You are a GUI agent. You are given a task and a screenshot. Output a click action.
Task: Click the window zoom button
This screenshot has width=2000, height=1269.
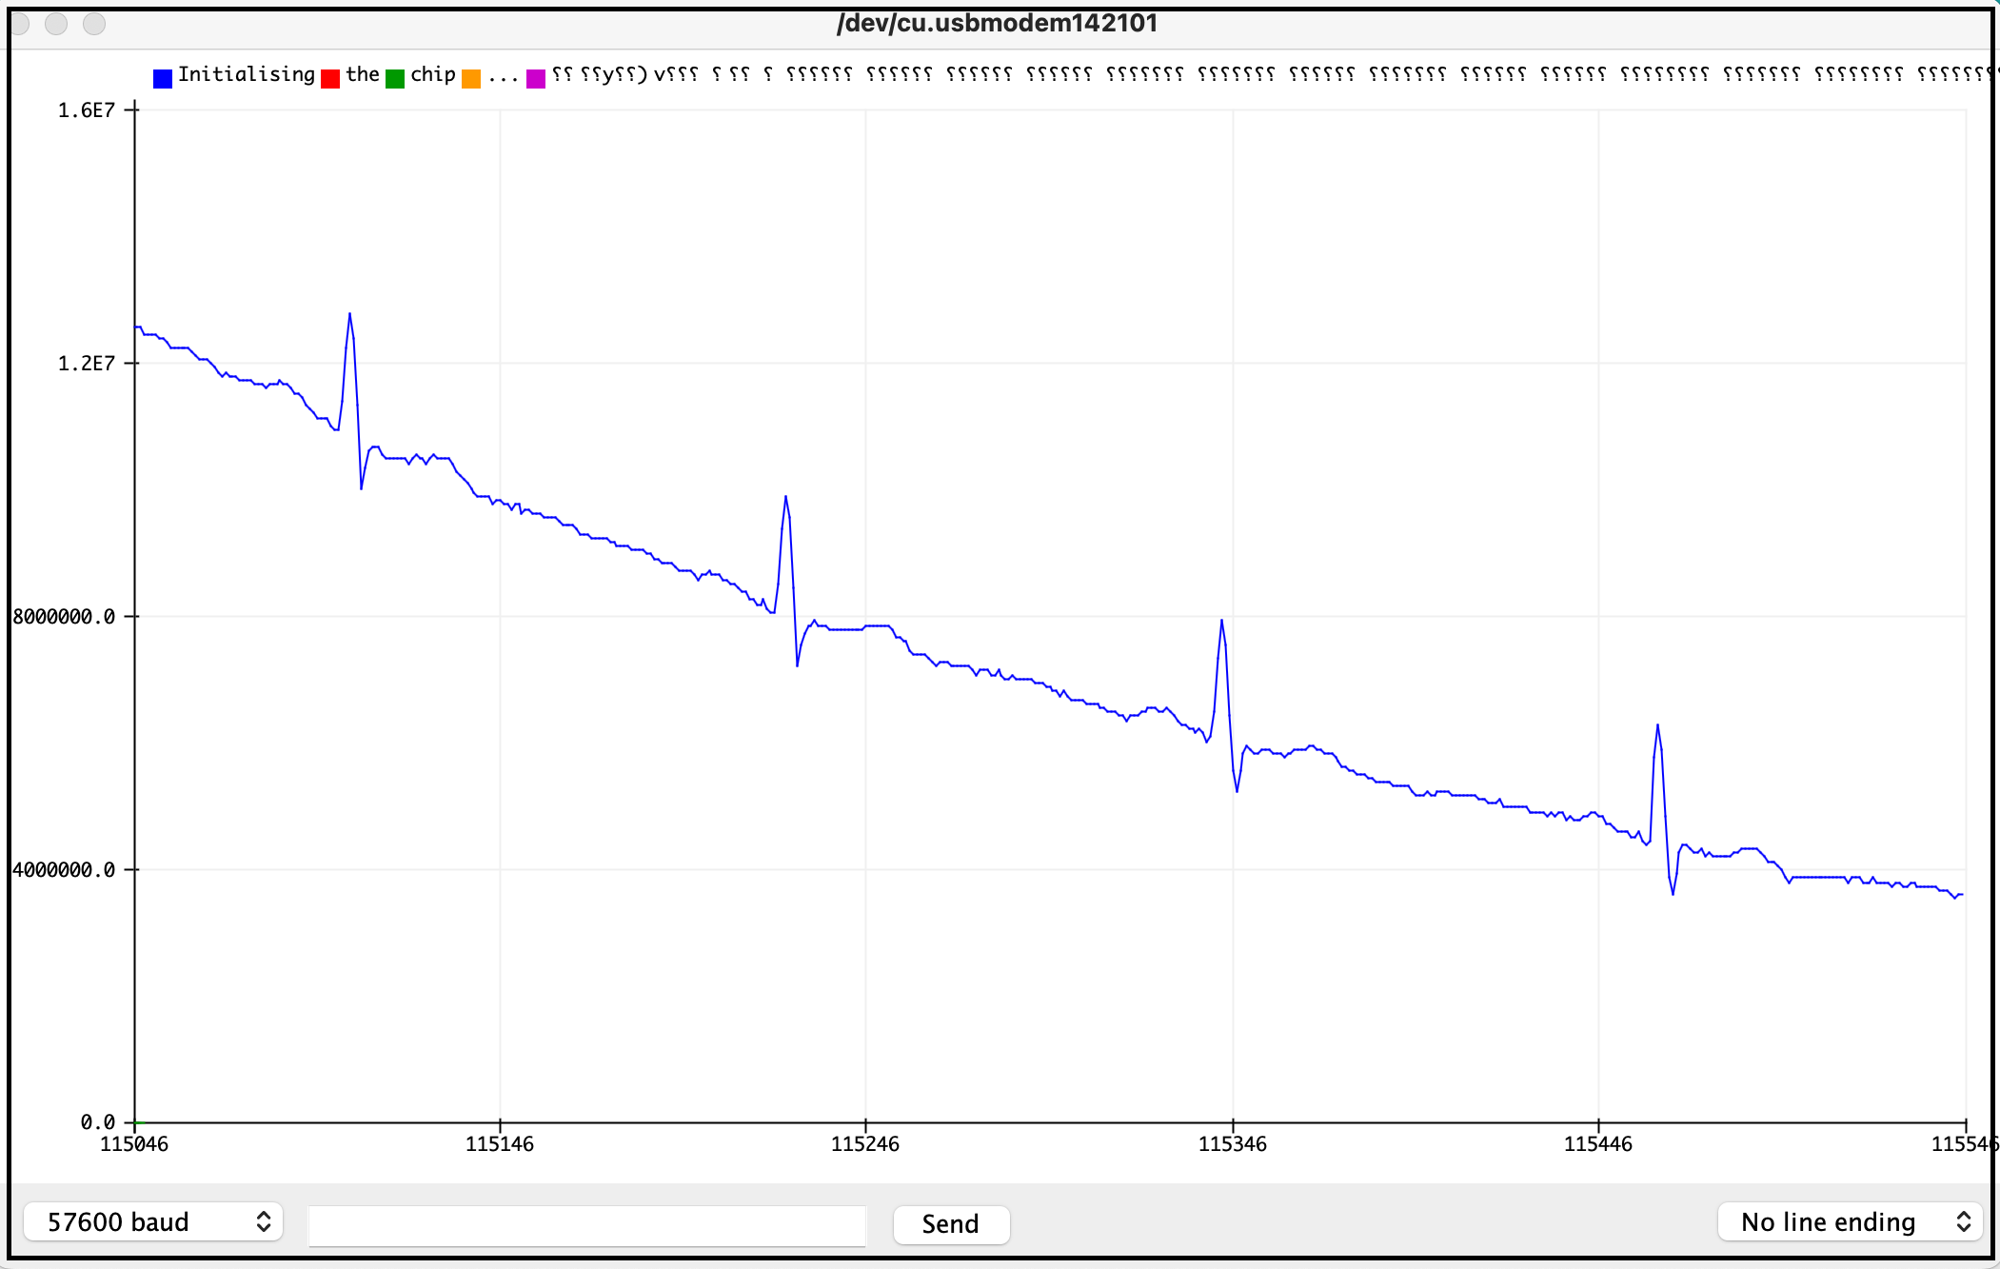click(x=94, y=24)
